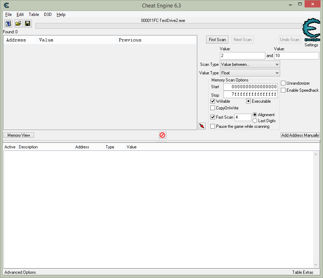The height and width of the screenshot is (278, 323).
Task: Click the Next Scan button
Action: pyautogui.click(x=243, y=40)
